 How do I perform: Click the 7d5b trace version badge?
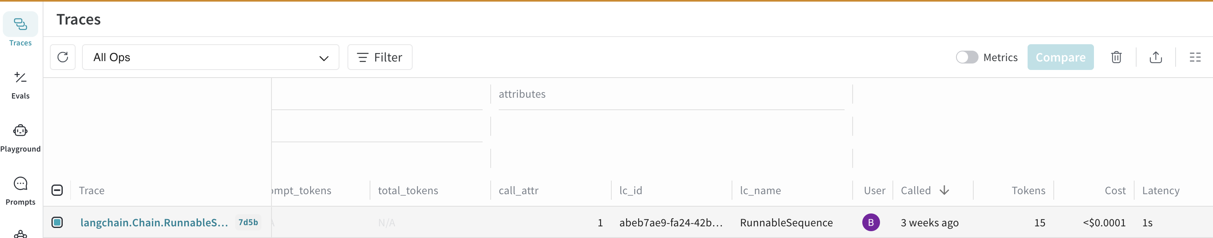(248, 222)
